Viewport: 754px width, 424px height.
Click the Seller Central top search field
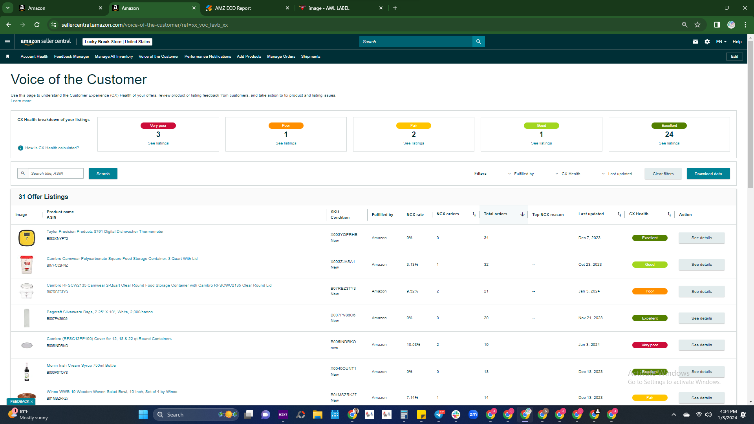coord(415,42)
